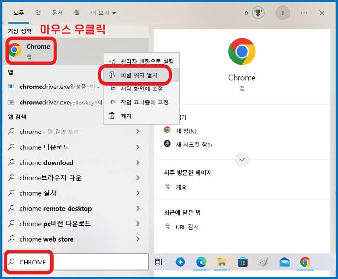This screenshot has height=279, width=338.
Task: Click the folder icon beside 파일 위치 열기
Action: click(112, 75)
